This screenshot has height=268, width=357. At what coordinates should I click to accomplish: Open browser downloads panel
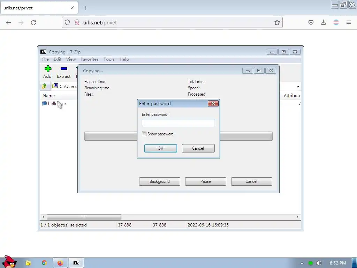tap(323, 22)
